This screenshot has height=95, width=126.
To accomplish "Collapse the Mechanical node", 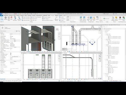I will pos(104,74).
